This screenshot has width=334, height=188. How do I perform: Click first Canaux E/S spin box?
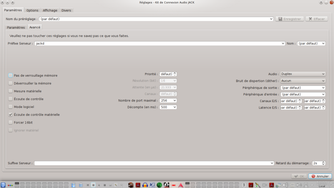coord(291,101)
